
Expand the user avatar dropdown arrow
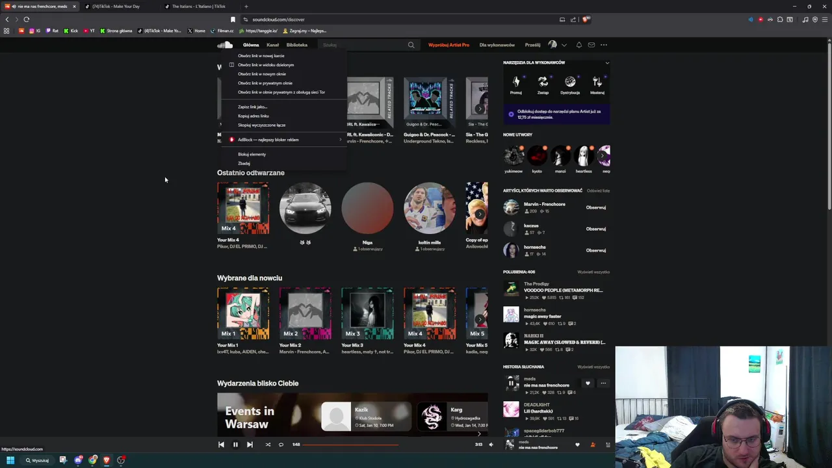[x=564, y=45]
